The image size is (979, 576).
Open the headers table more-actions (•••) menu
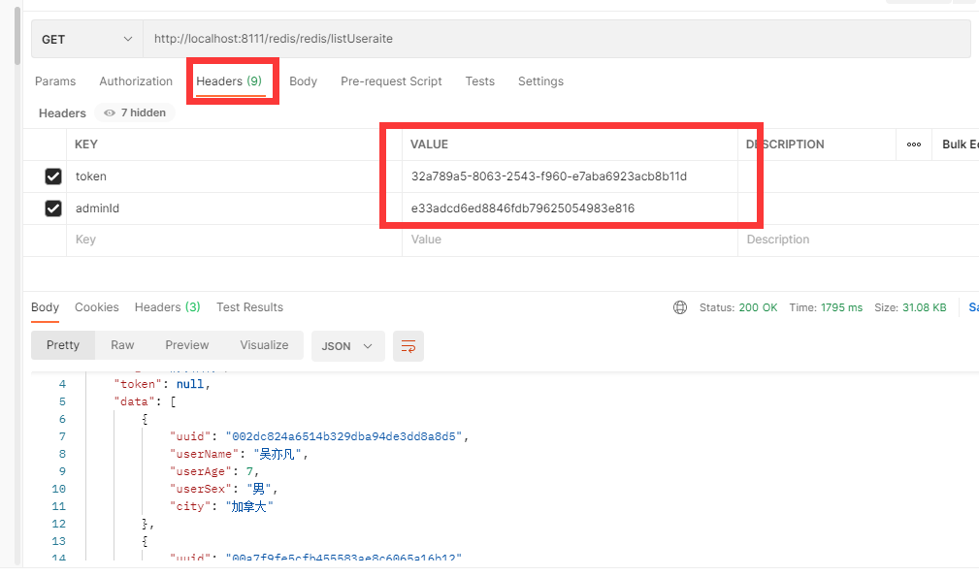coord(913,144)
